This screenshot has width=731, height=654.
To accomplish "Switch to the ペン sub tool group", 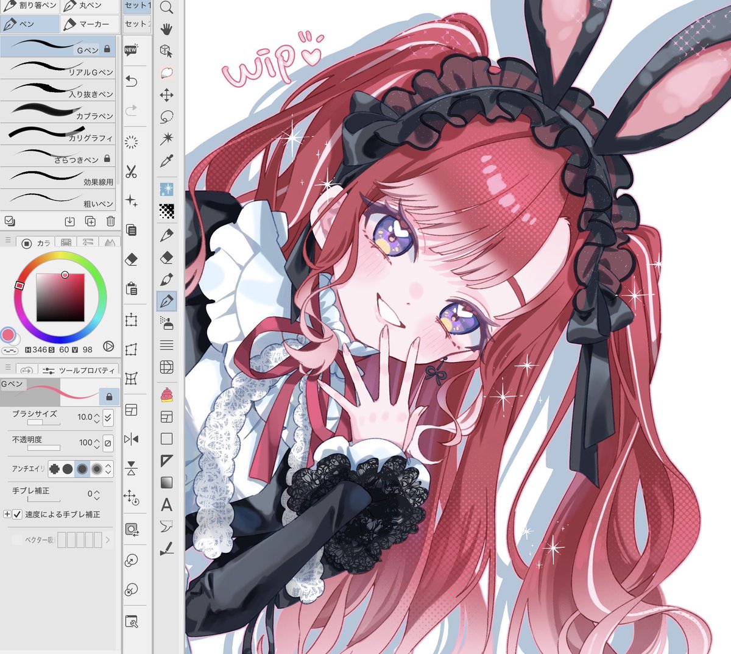I will [x=30, y=24].
